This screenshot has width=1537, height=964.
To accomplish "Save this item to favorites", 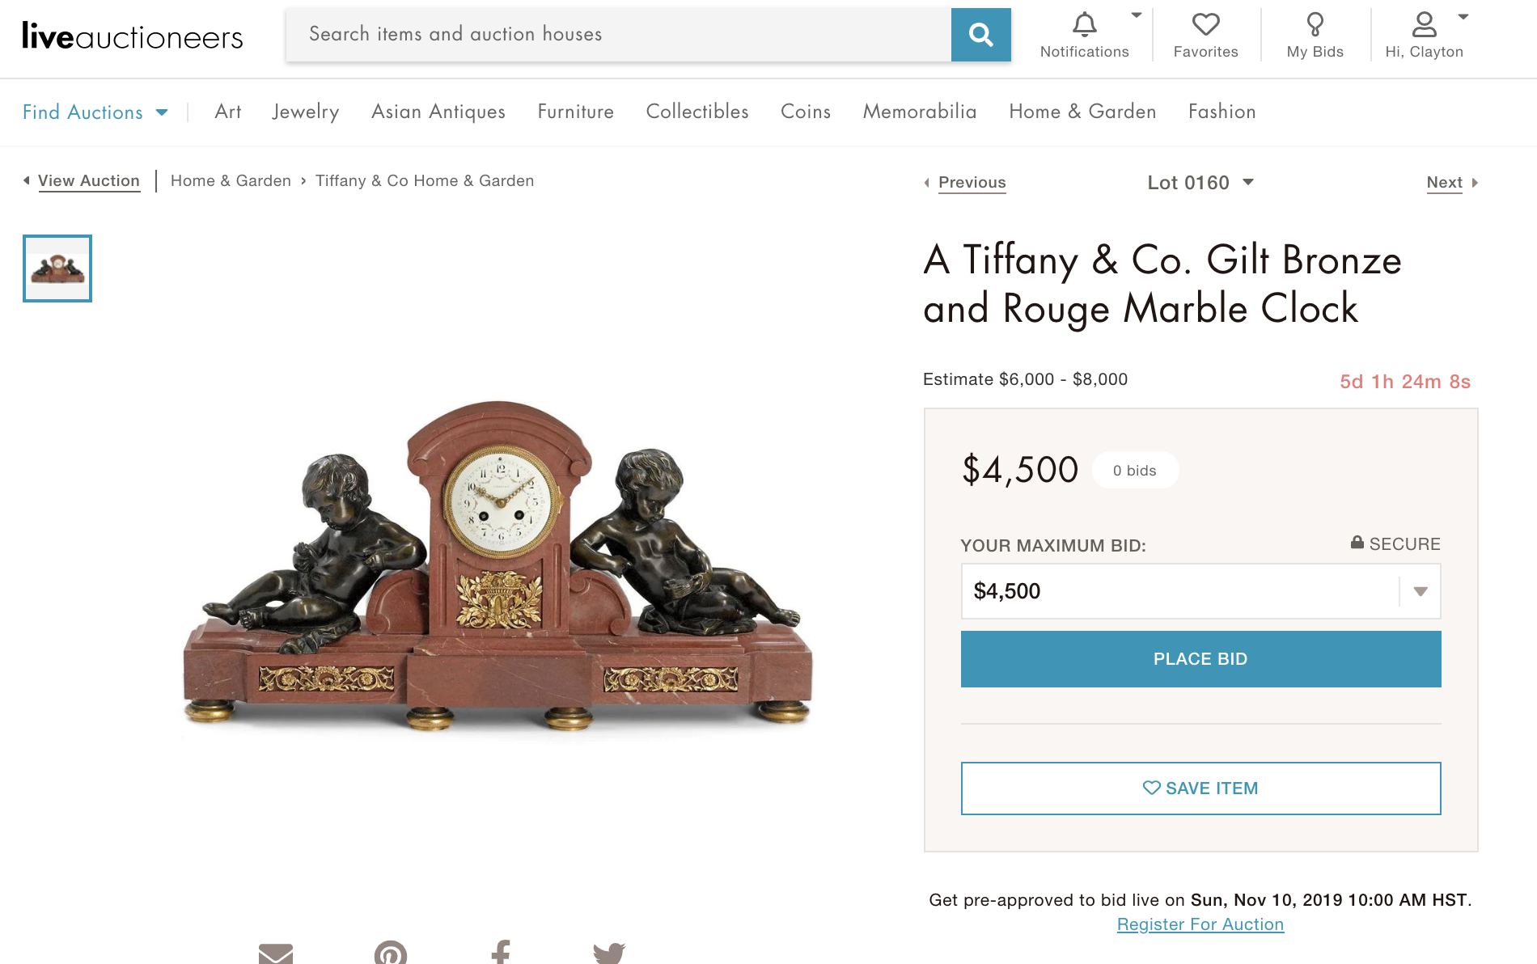I will point(1200,789).
